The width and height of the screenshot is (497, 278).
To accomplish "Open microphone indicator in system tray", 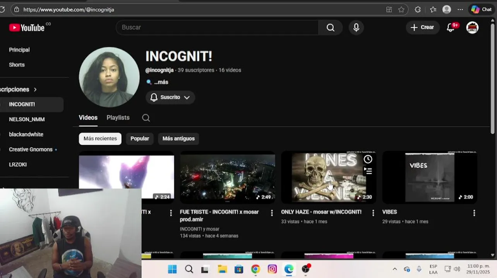I will click(x=419, y=269).
